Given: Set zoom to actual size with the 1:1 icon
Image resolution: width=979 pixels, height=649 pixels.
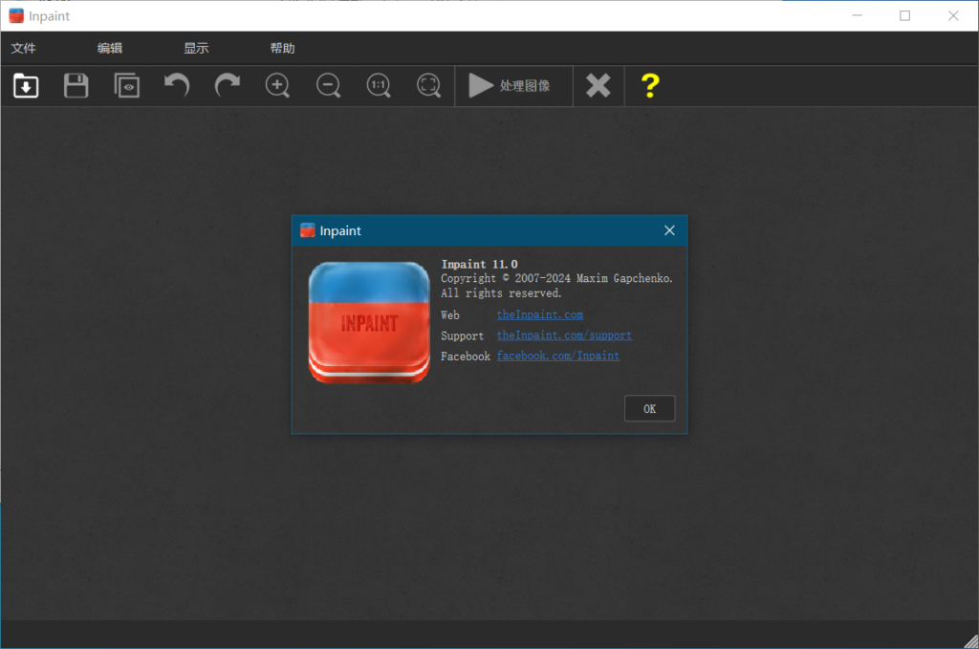Looking at the screenshot, I should point(379,85).
